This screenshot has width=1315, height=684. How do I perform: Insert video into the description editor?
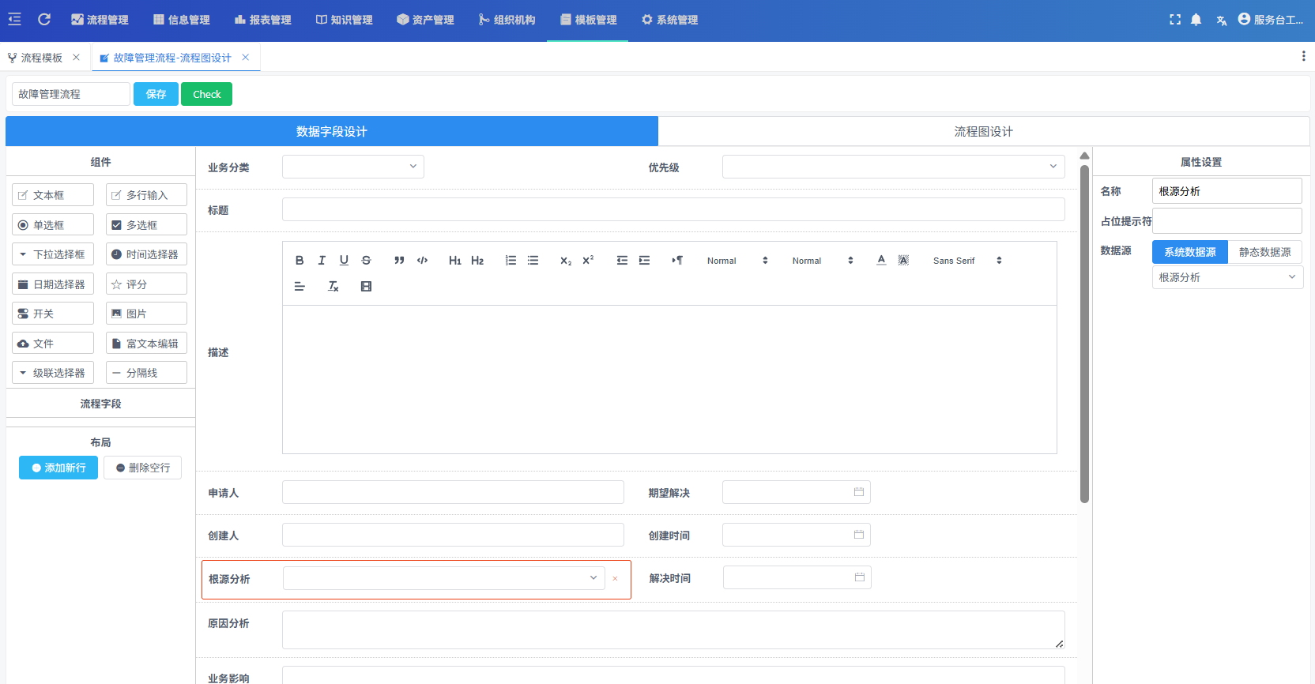tap(366, 287)
